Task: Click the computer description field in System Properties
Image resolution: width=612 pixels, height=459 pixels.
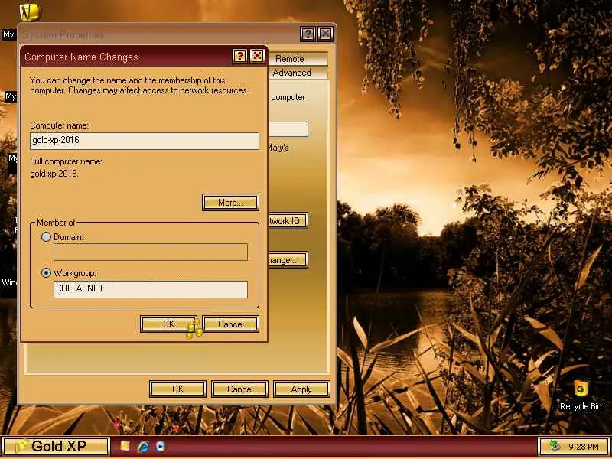Action: pos(288,129)
